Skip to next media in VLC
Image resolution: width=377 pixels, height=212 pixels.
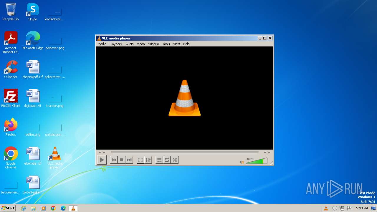[129, 160]
